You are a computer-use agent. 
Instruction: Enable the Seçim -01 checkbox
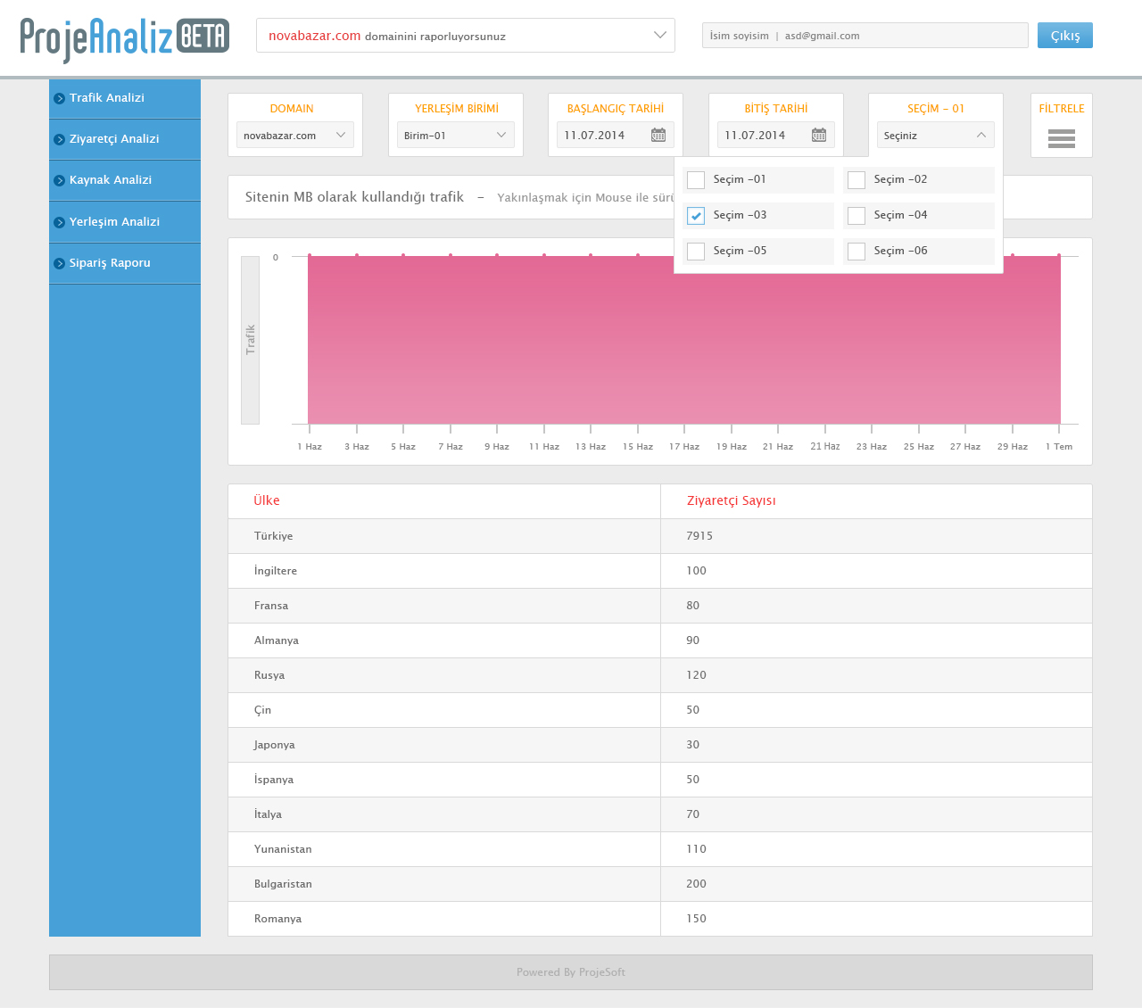point(696,180)
